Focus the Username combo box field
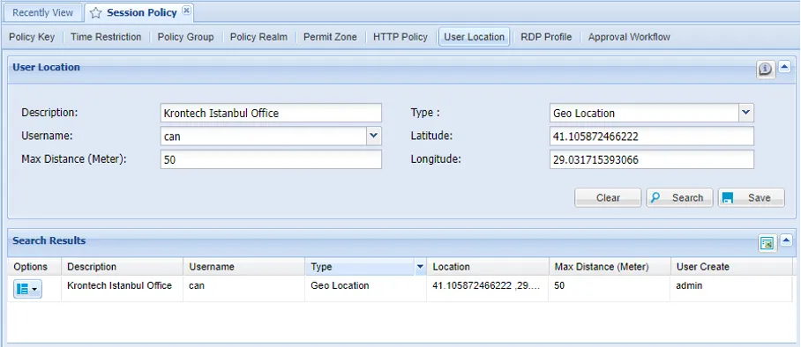Viewport: 801px width, 347px height. [x=264, y=136]
